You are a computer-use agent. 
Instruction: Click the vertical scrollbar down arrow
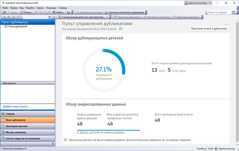pyautogui.click(x=237, y=144)
